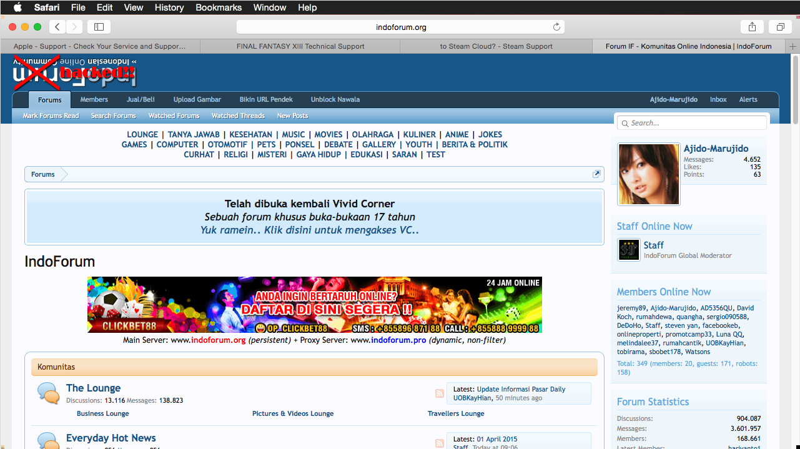Screen dimensions: 800x449
Task: Click Search Forums link
Action: pos(113,116)
